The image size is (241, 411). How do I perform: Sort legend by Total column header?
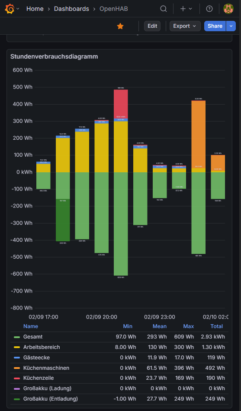217,326
